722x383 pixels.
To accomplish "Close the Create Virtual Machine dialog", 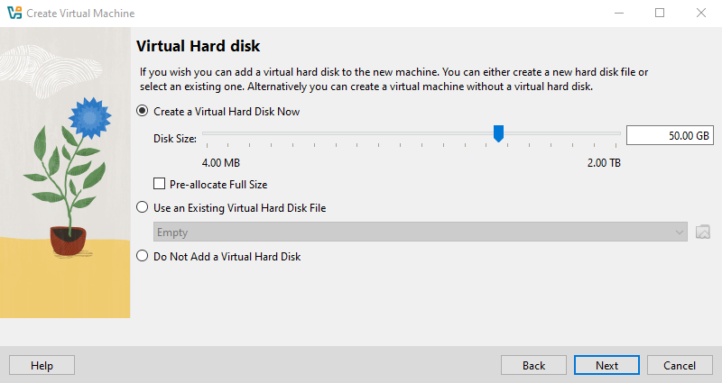I will tap(701, 14).
